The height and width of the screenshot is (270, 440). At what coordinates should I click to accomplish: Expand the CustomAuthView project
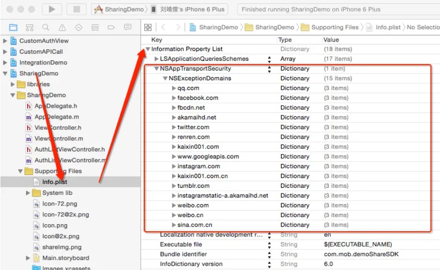[x=5, y=41]
